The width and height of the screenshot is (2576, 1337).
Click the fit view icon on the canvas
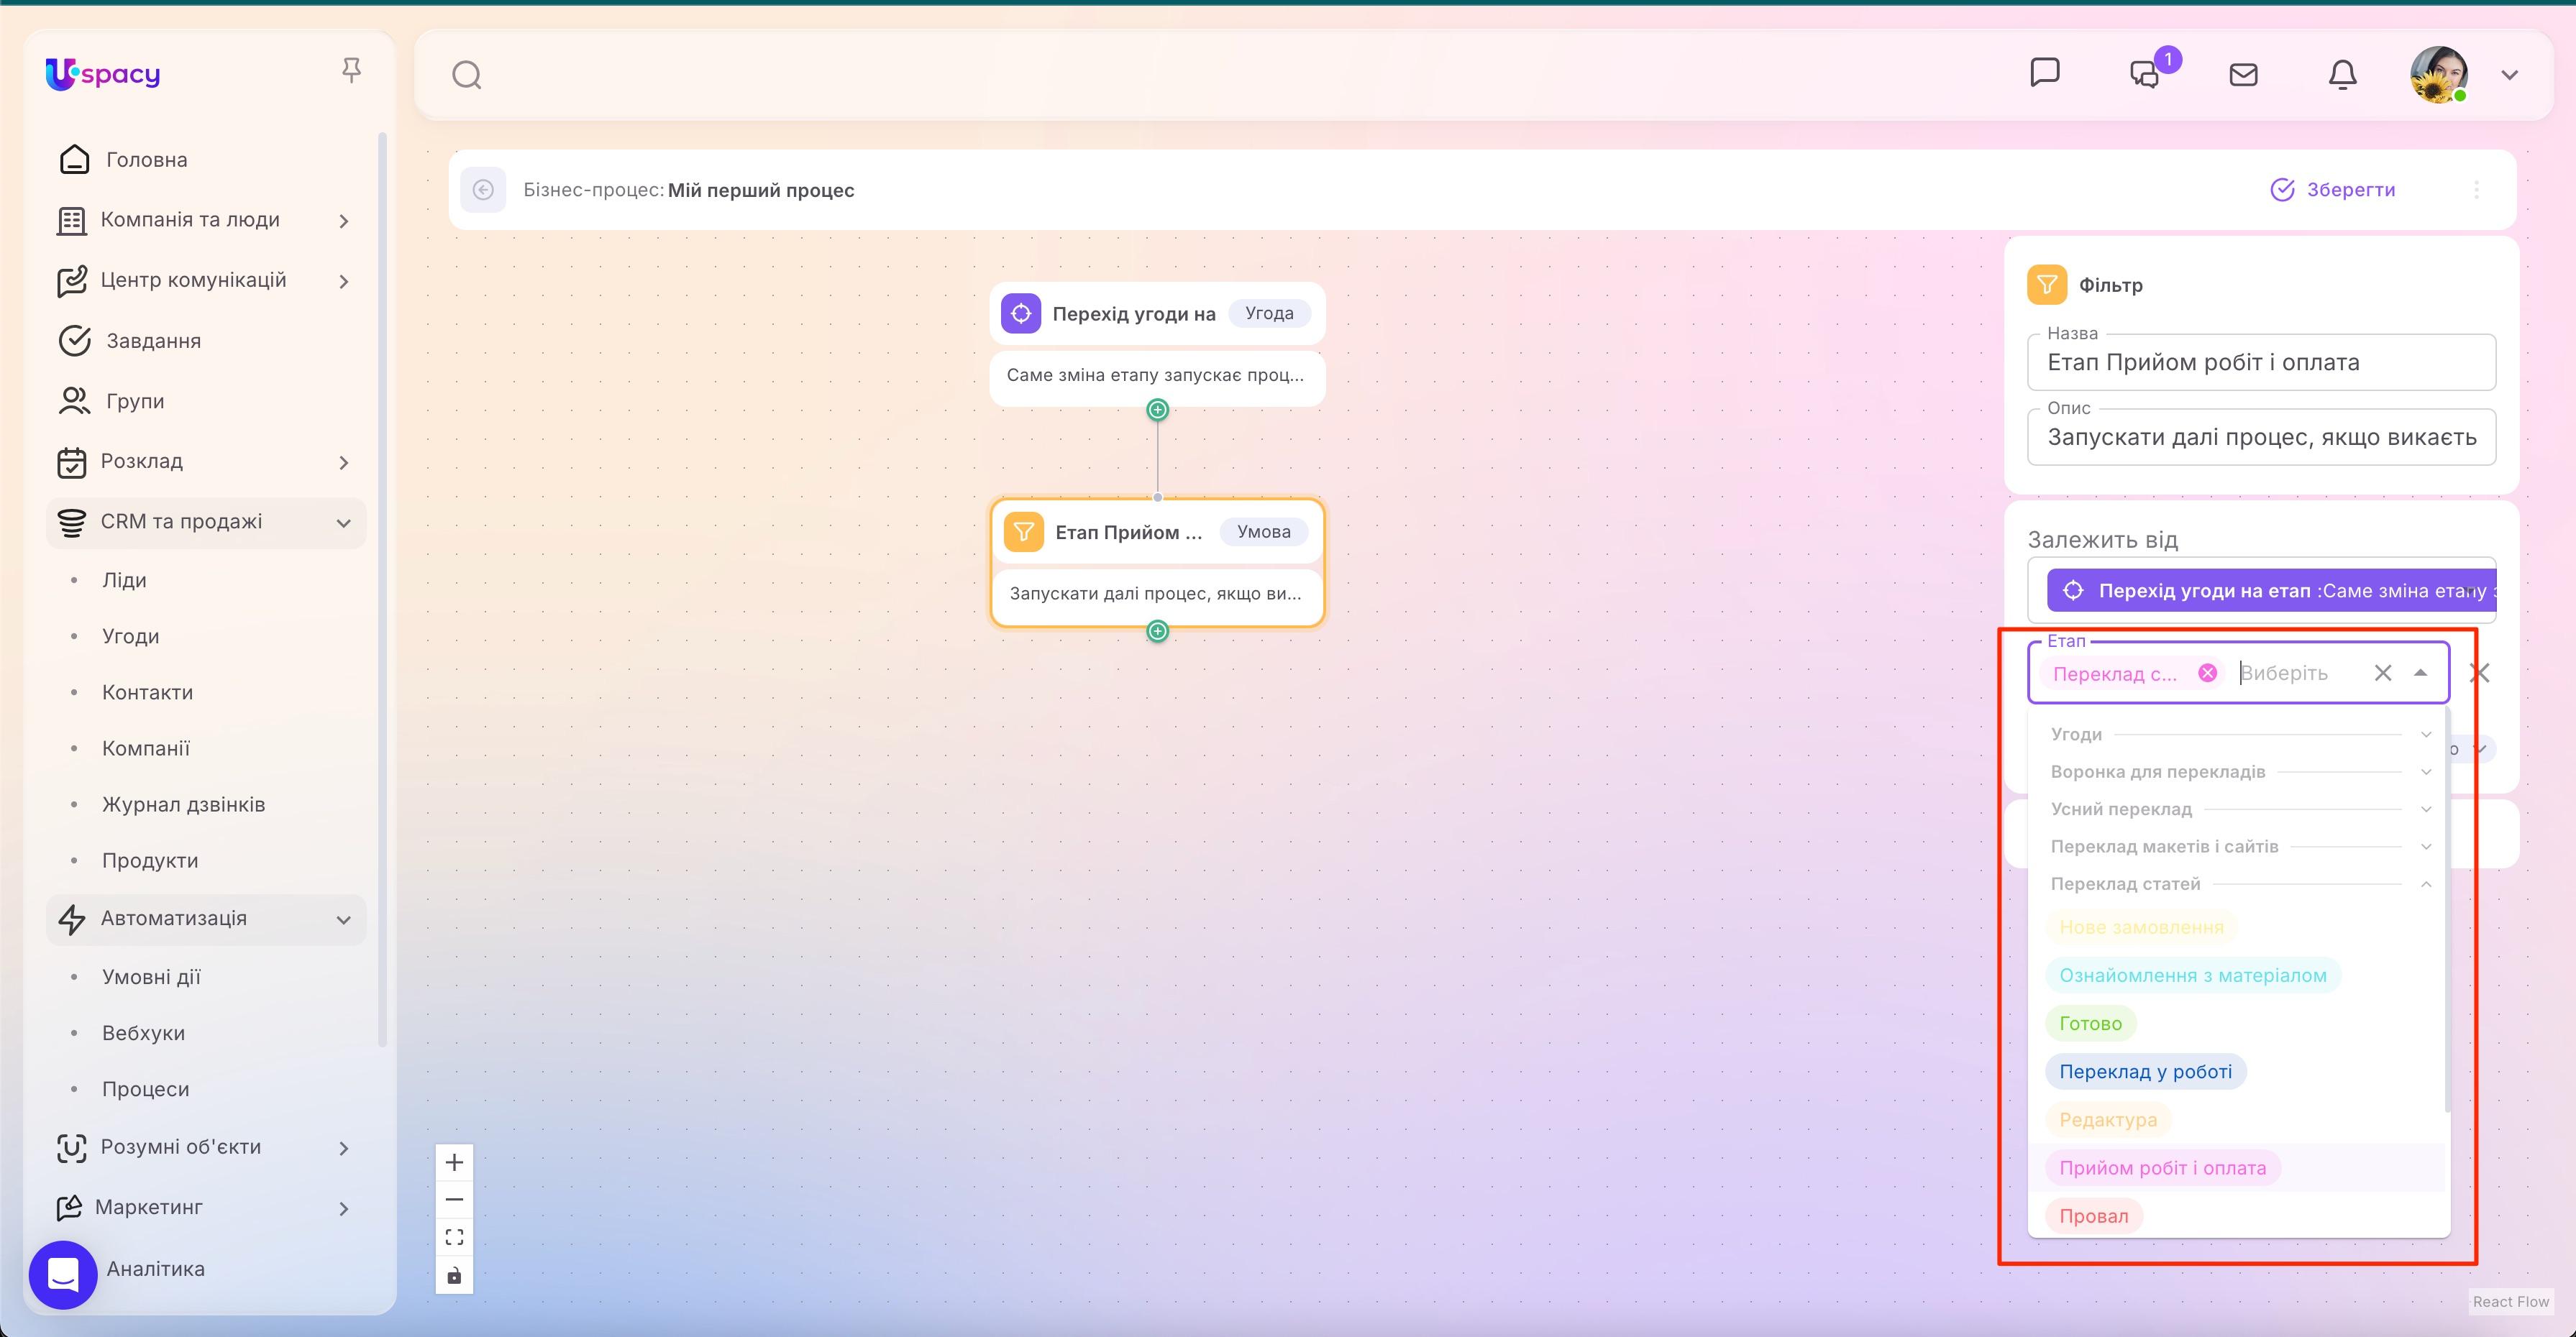pyautogui.click(x=454, y=1236)
